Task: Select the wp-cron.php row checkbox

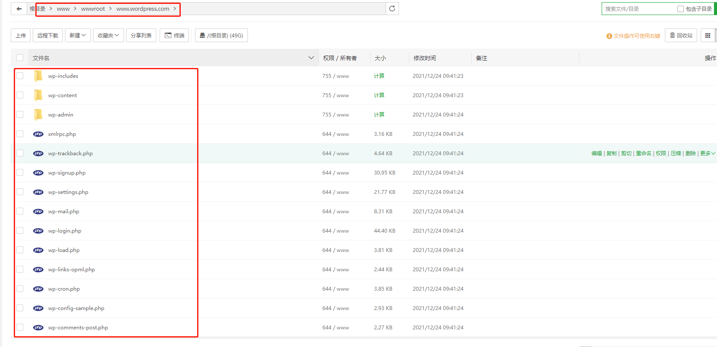Action: click(20, 289)
